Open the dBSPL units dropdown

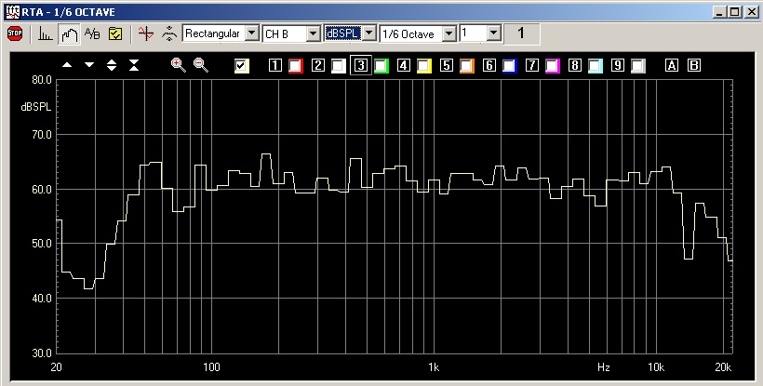369,33
